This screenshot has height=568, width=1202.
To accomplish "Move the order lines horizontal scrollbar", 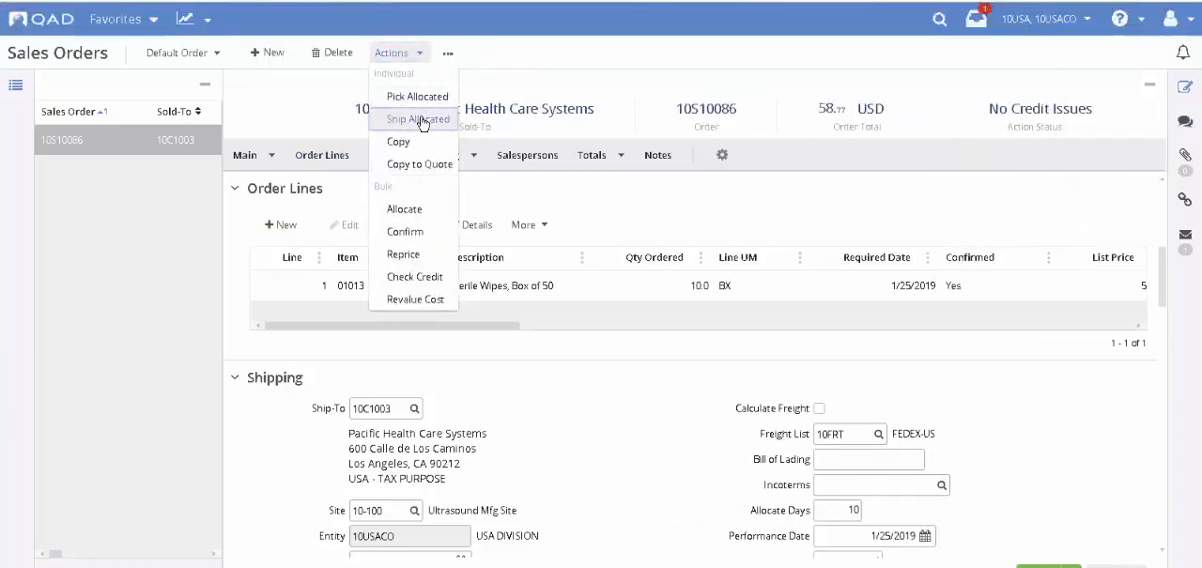I will click(x=392, y=326).
